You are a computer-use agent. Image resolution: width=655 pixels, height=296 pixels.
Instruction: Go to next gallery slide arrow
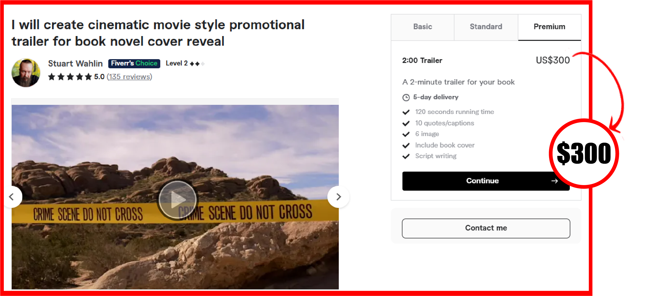pyautogui.click(x=338, y=197)
